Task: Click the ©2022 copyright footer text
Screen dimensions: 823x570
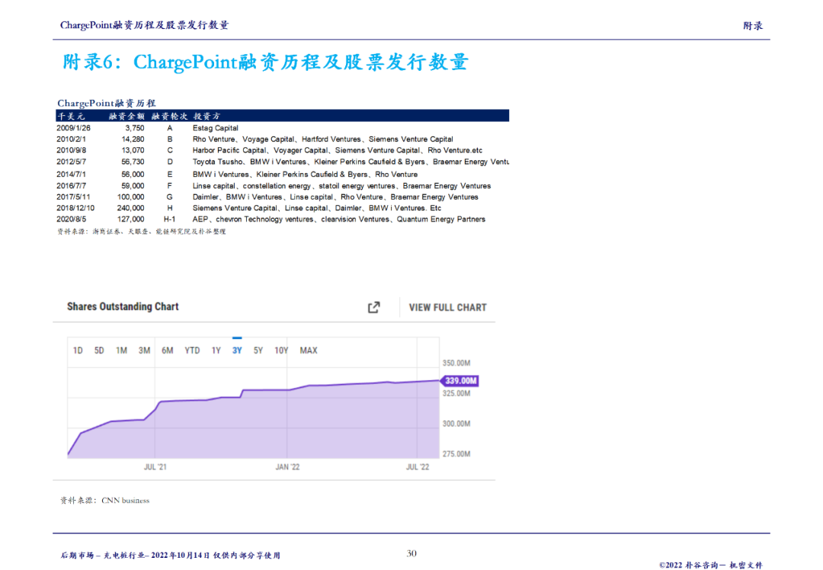Action: (711, 565)
